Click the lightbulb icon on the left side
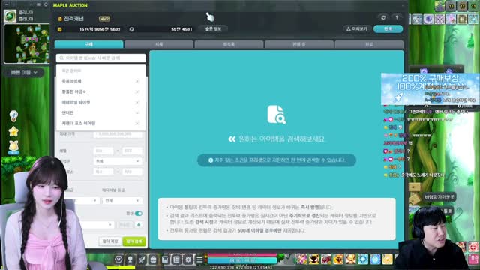The image size is (480, 270). tap(13, 116)
